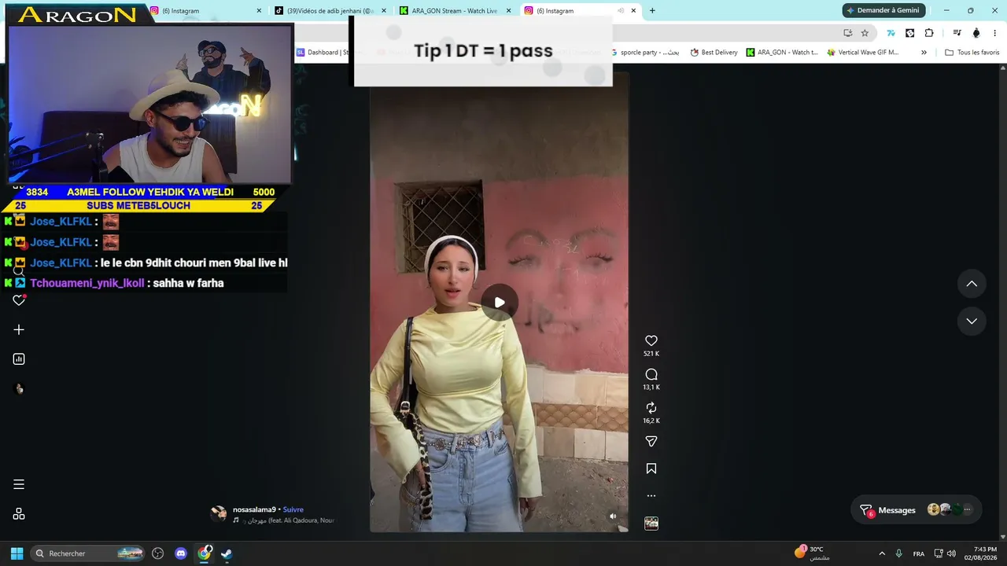Screen dimensions: 1007x566
Task: Show hidden system tray icons
Action: [x=882, y=553]
